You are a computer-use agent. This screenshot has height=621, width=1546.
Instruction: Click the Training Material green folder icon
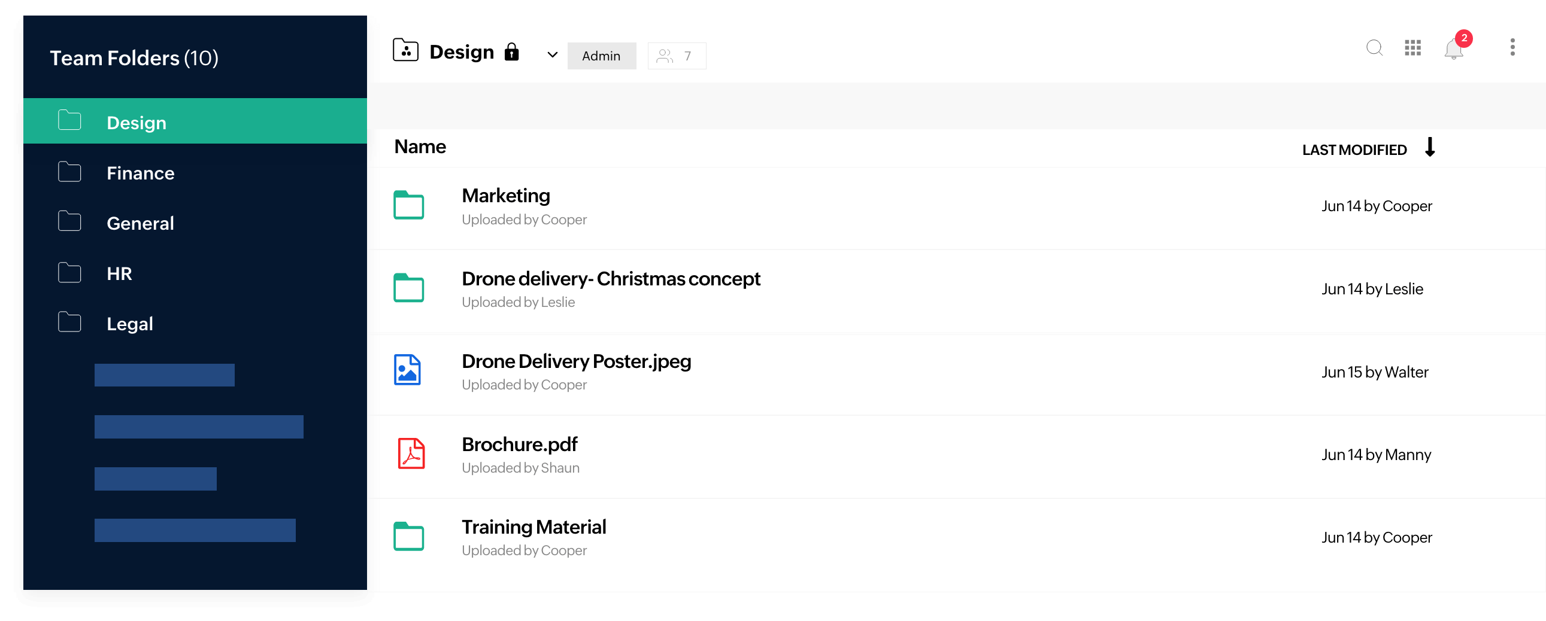409,537
